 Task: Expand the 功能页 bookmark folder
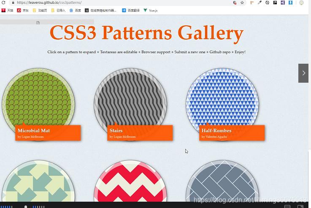[x=40, y=10]
